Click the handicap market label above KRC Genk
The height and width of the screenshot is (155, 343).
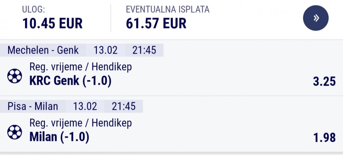pos(81,67)
